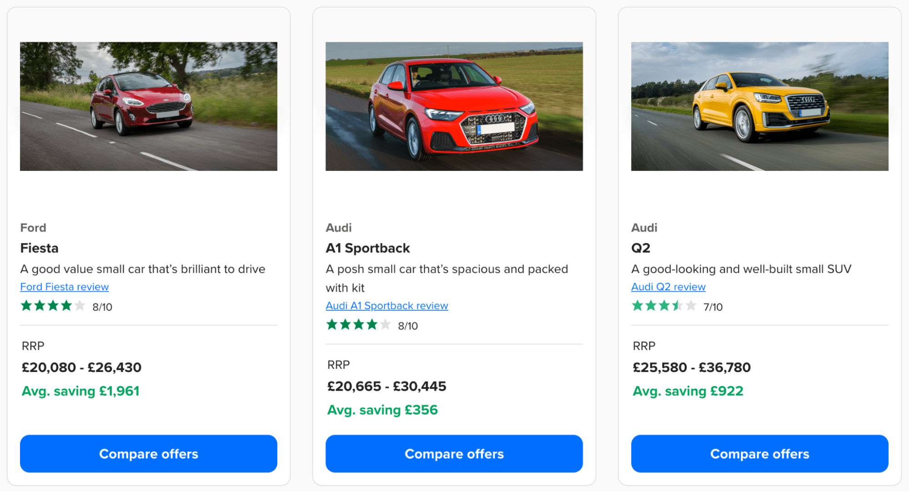
Task: Click the yellow Audi Q2 photo
Action: tap(759, 106)
